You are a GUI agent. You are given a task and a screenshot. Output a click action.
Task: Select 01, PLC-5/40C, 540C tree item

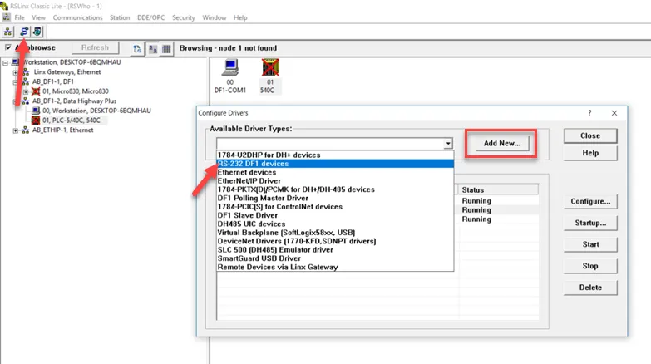[71, 121]
